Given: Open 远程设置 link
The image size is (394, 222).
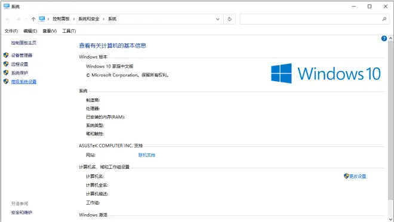Looking at the screenshot, I should tap(20, 64).
